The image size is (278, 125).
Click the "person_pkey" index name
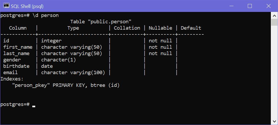[31, 85]
